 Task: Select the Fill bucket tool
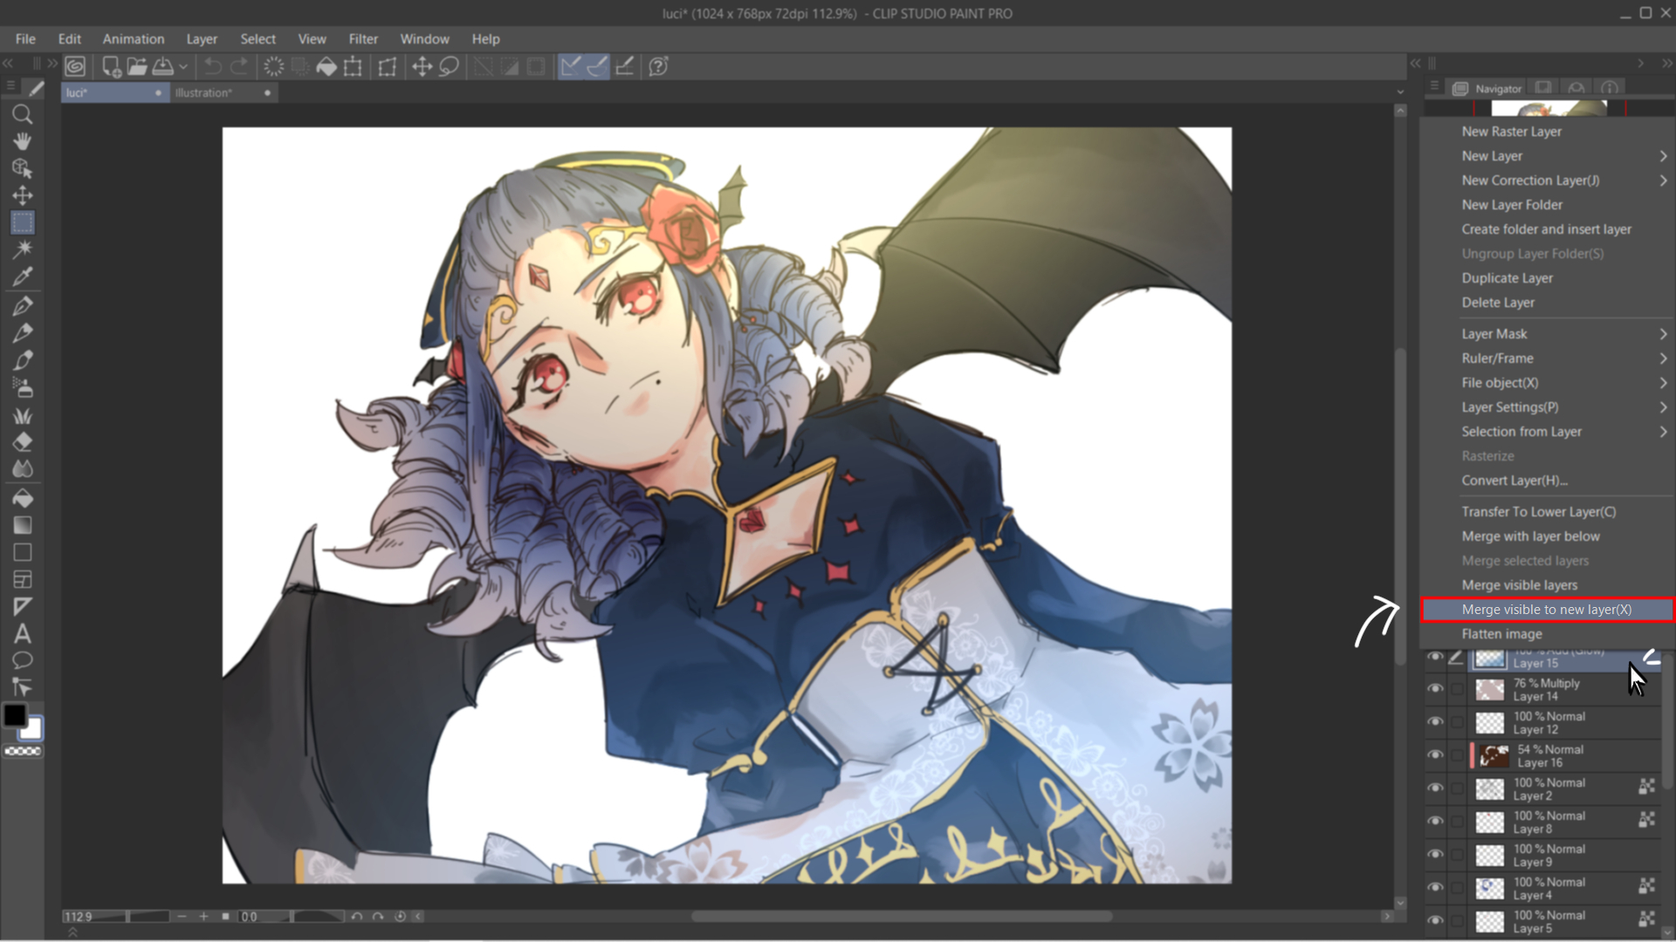pos(23,498)
